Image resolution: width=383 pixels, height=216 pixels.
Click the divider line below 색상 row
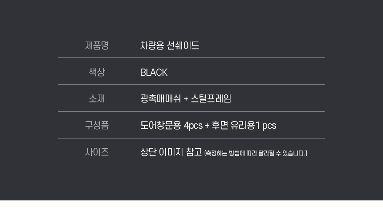pyautogui.click(x=191, y=84)
